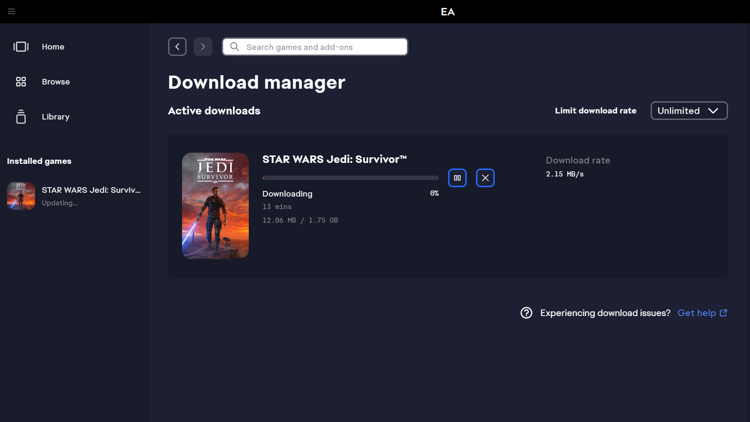
Task: Open the hamburger menu icon
Action: [12, 11]
